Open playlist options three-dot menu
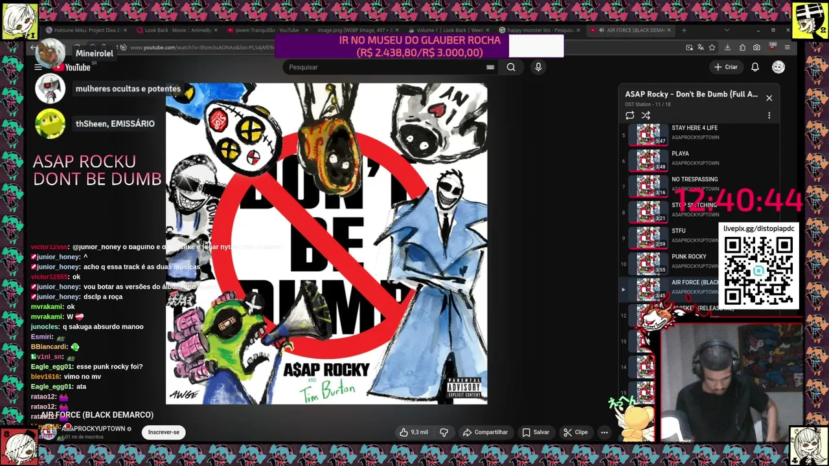Screen dimensions: 829x466 [x=769, y=115]
